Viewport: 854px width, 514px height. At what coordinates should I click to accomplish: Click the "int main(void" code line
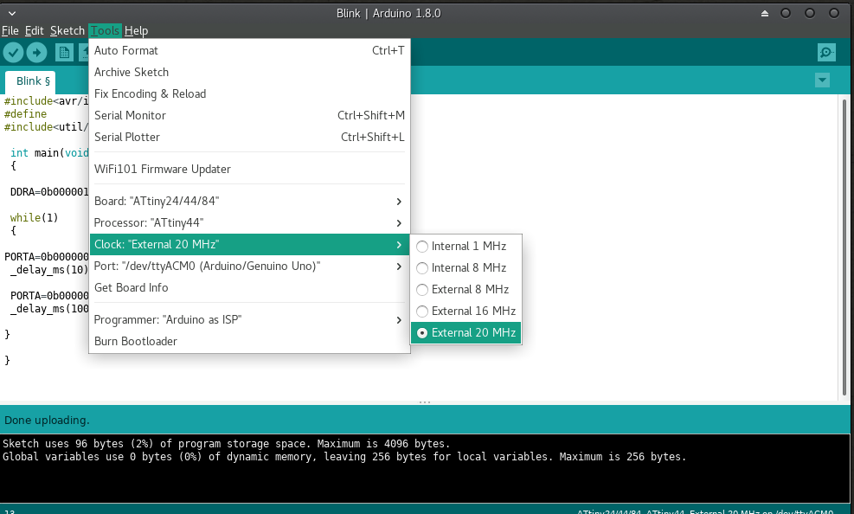point(49,153)
